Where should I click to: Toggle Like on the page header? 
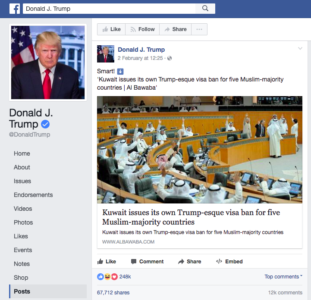click(x=111, y=29)
